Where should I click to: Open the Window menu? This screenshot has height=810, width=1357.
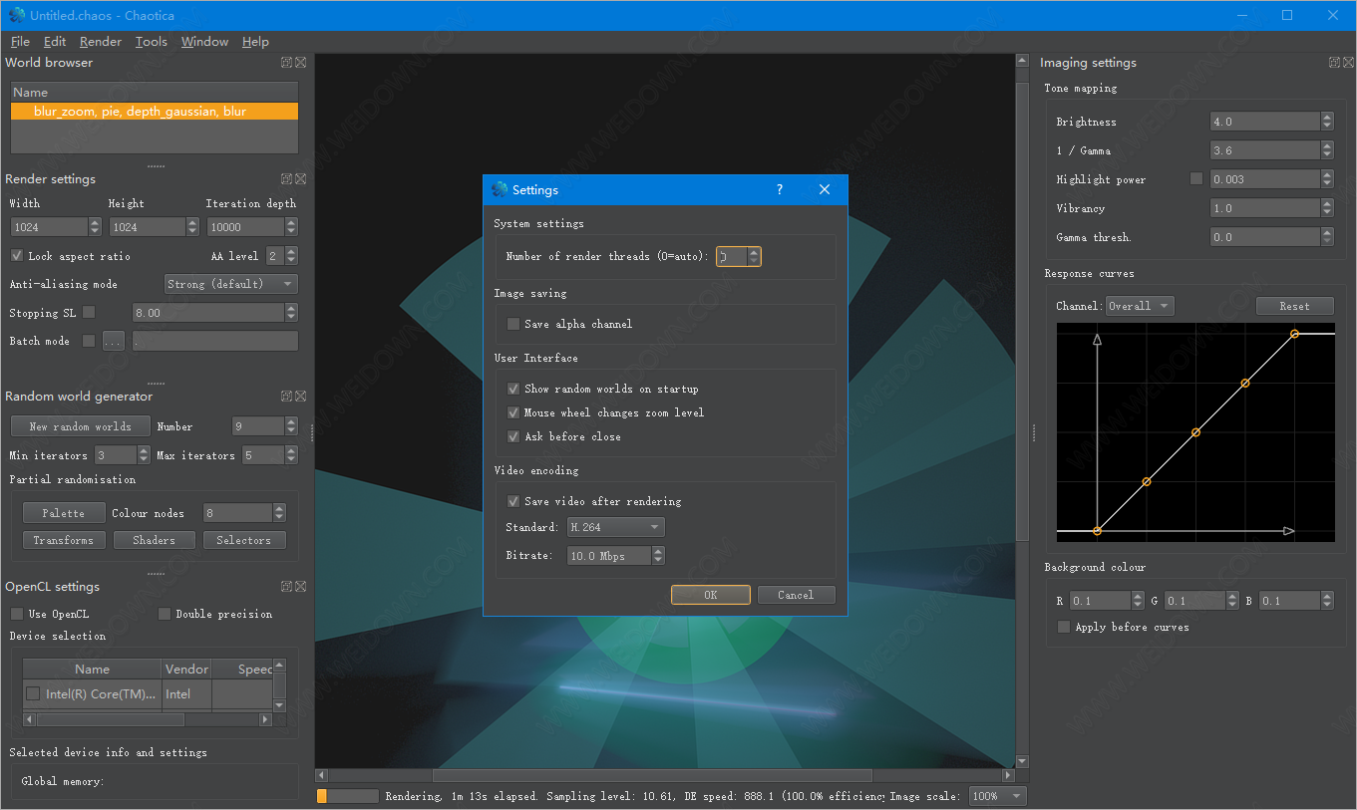[x=204, y=42]
